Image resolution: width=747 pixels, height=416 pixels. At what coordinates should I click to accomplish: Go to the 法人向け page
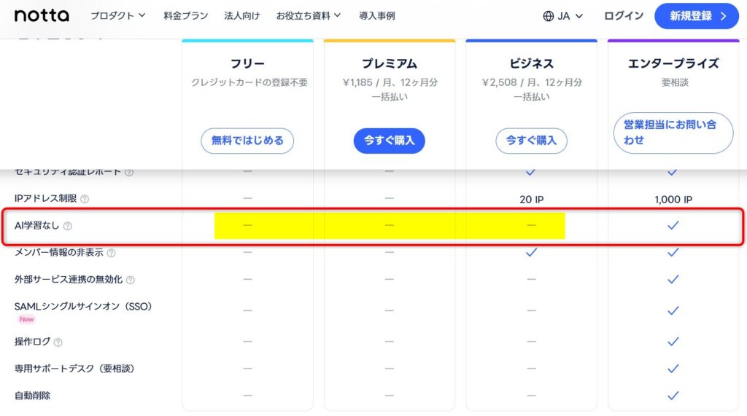click(x=242, y=15)
